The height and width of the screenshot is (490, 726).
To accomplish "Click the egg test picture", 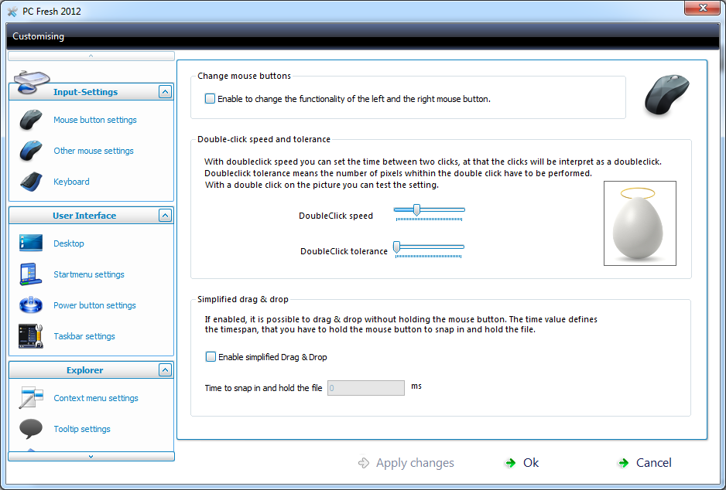I will point(640,223).
